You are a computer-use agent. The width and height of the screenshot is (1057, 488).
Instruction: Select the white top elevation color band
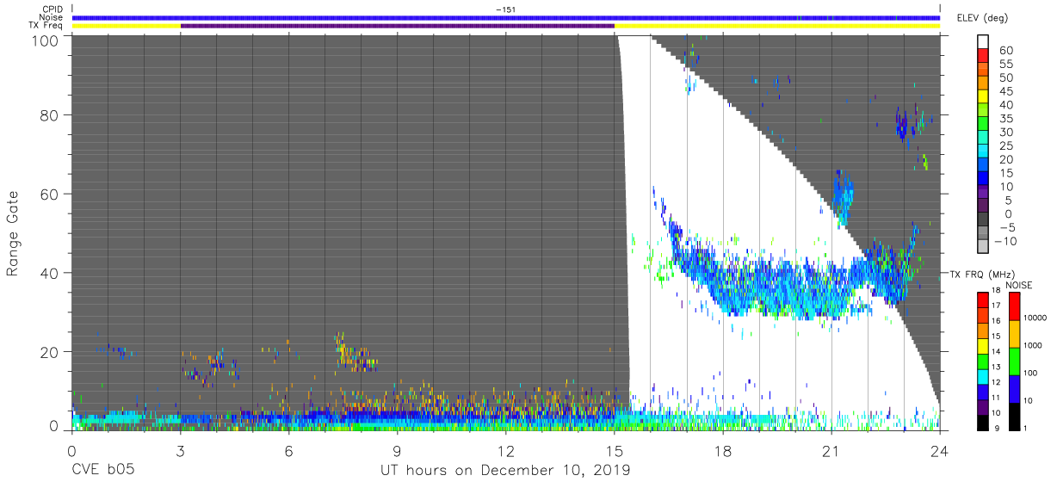pyautogui.click(x=984, y=43)
